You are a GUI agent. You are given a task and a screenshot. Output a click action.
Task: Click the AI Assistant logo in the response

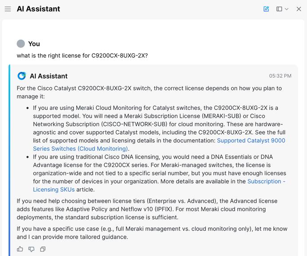(x=22, y=76)
